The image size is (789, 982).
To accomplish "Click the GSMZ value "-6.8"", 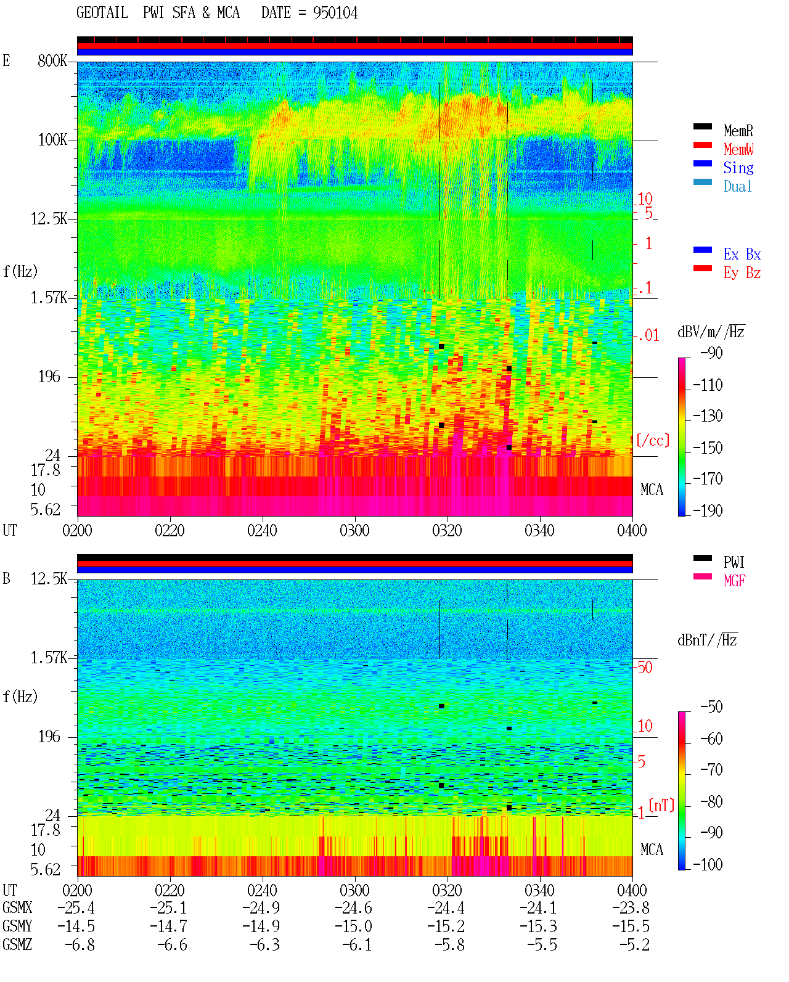I will point(80,945).
